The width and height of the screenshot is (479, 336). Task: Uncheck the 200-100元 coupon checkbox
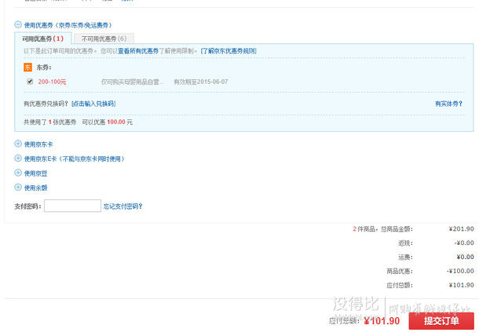click(x=30, y=81)
